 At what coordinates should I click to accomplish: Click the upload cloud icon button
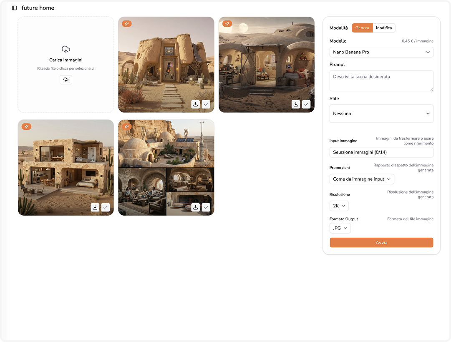pyautogui.click(x=66, y=80)
